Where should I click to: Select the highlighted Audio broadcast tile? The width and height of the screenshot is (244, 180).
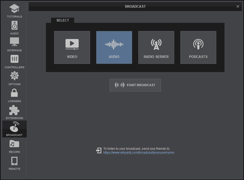[x=114, y=47]
